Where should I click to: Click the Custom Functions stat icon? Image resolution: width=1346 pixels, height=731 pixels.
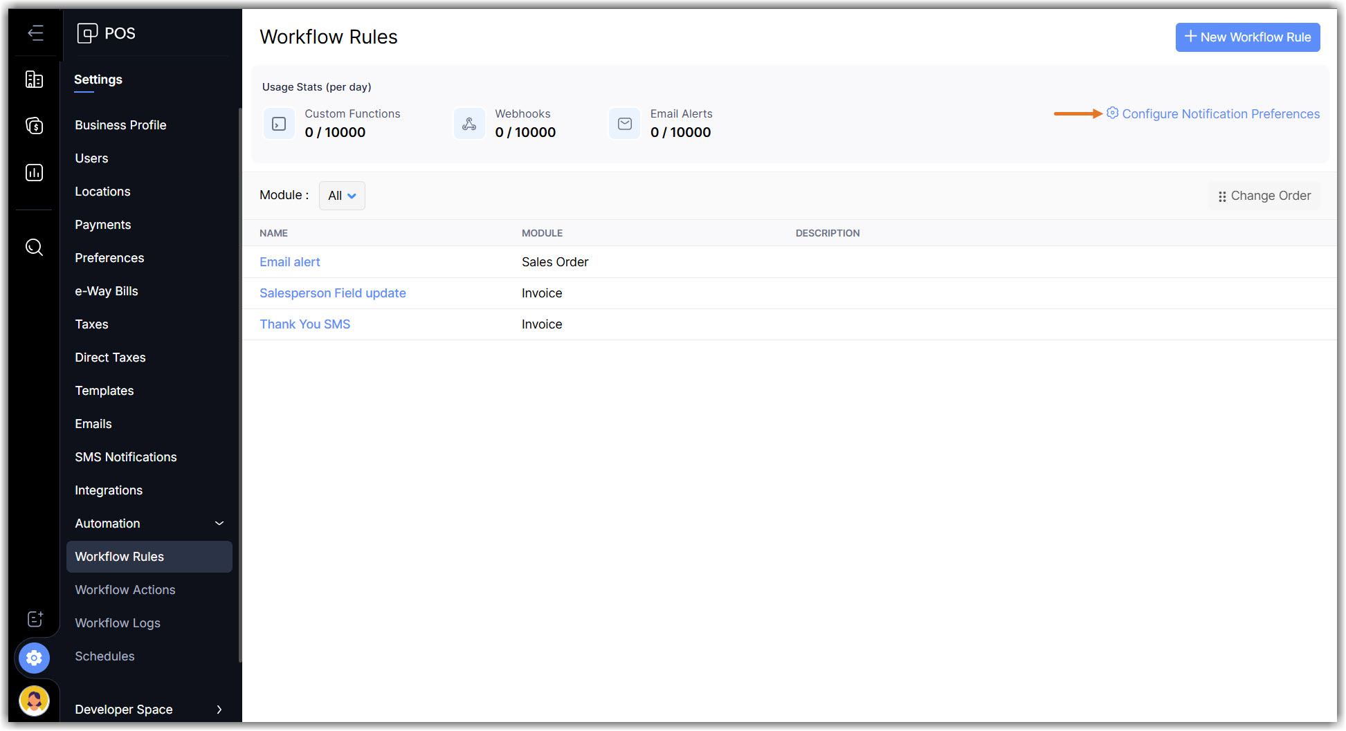click(279, 124)
